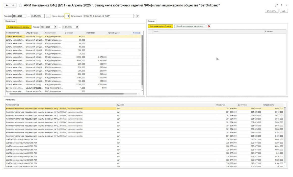Open period selection ellipsis button
The image size is (293, 177).
48,16
